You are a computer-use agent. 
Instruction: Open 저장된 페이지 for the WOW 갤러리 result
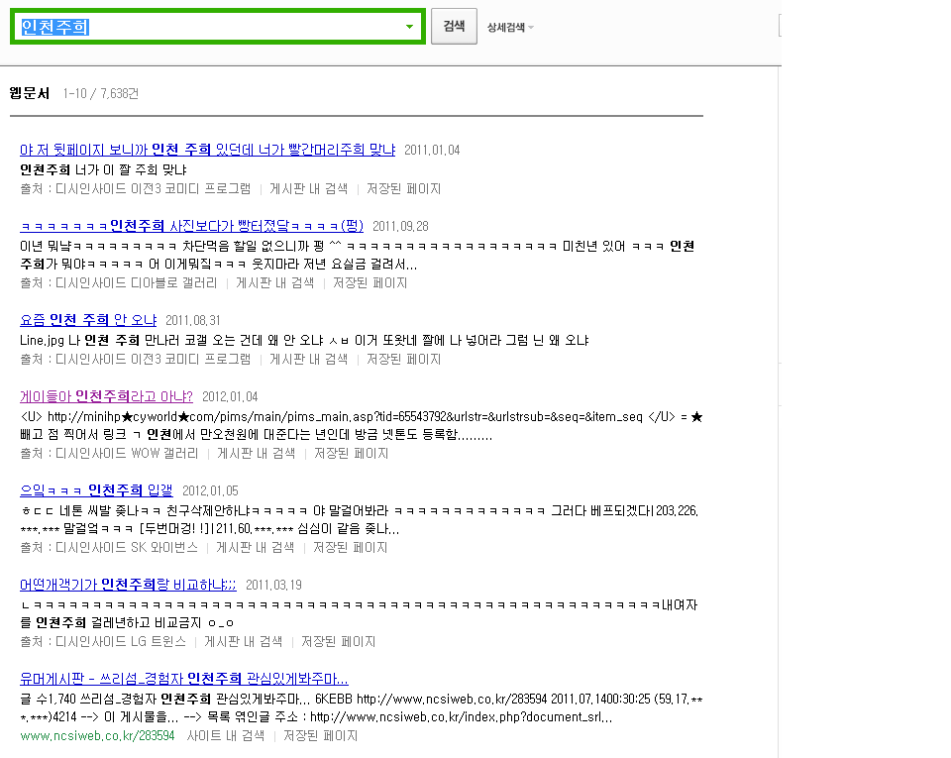point(351,453)
